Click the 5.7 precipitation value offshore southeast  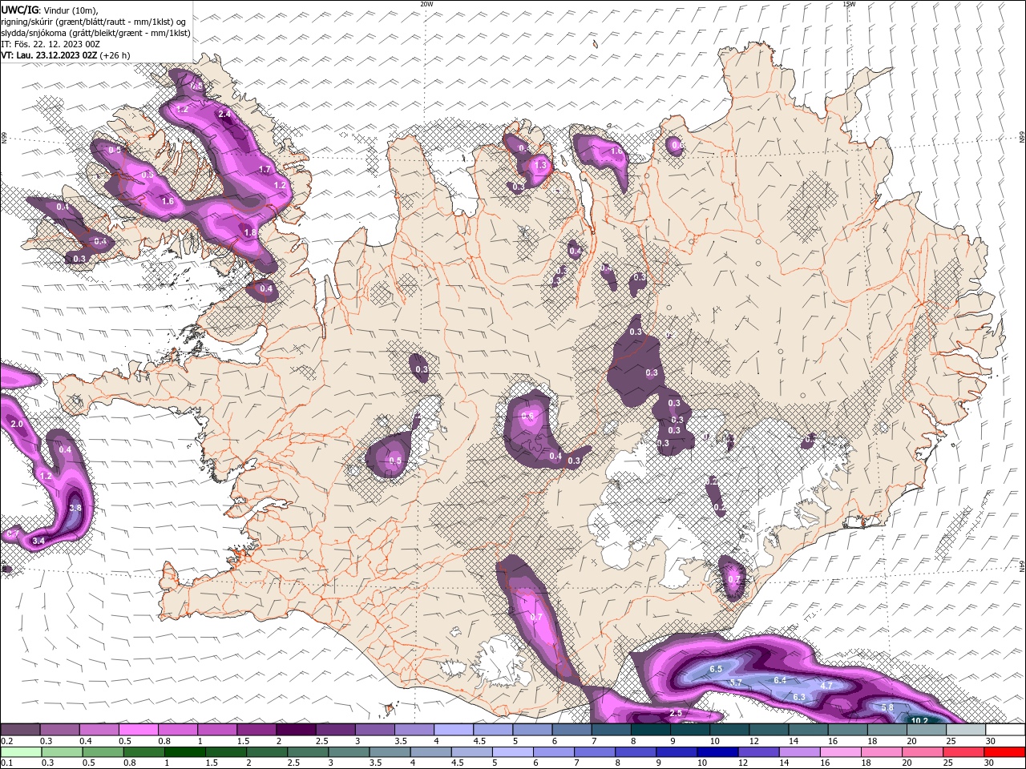(736, 682)
